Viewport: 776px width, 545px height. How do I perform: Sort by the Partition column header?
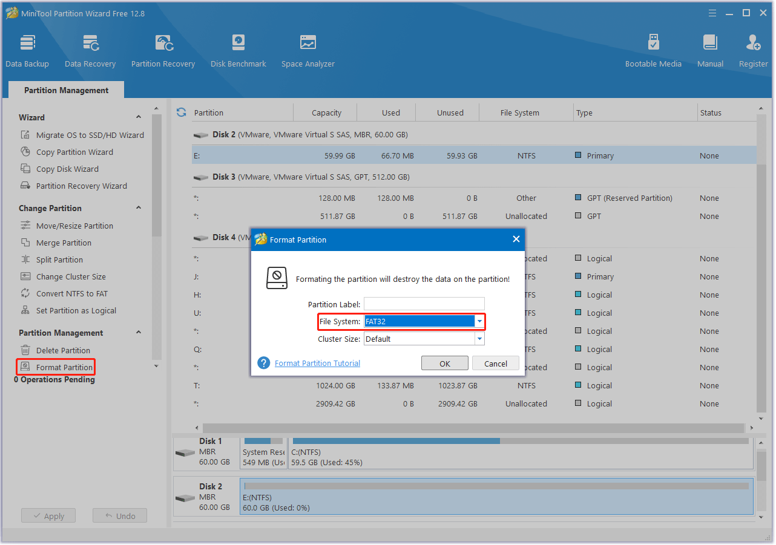tap(242, 113)
